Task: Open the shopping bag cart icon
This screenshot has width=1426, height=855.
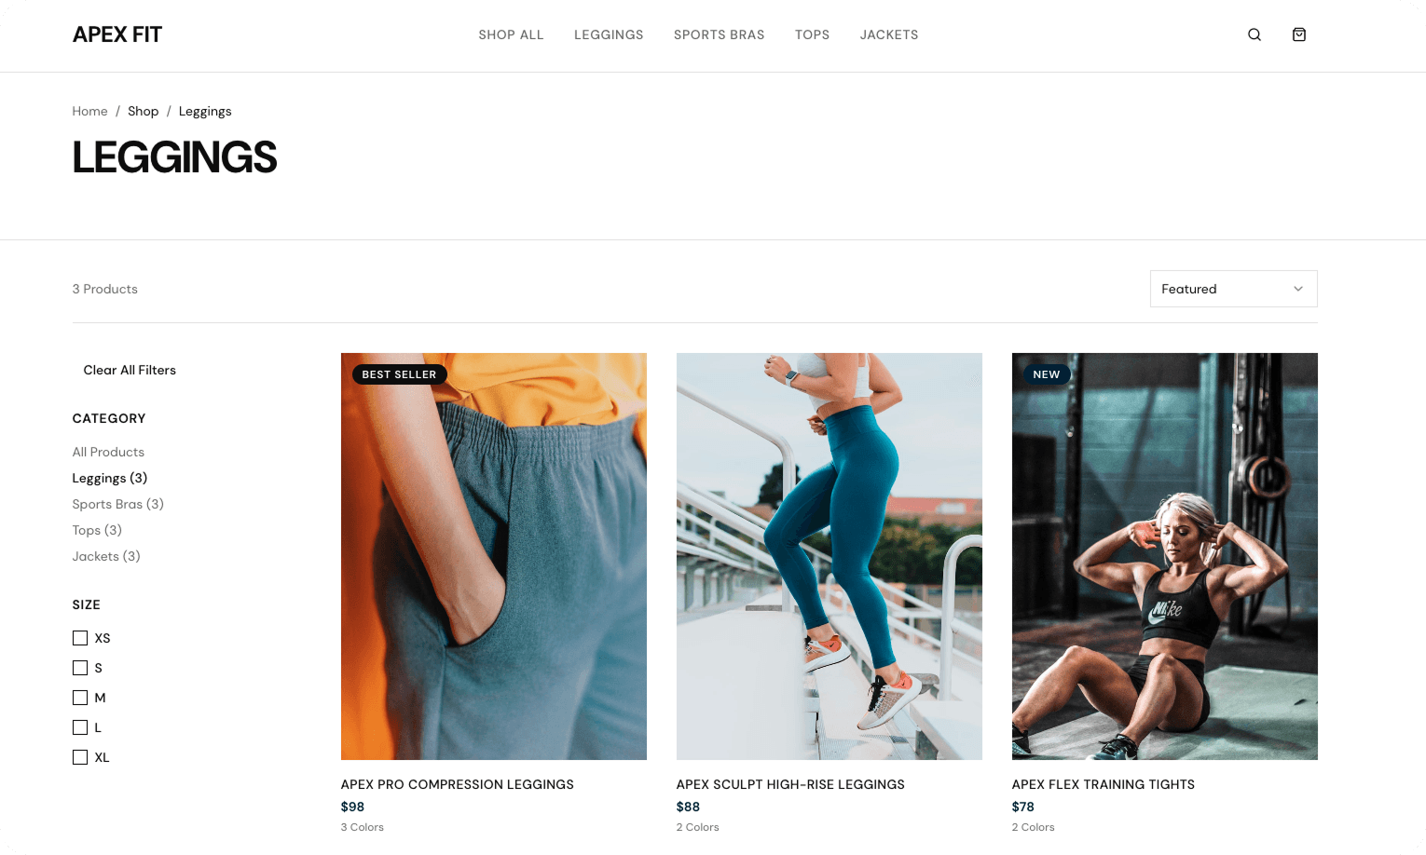Action: 1299,34
